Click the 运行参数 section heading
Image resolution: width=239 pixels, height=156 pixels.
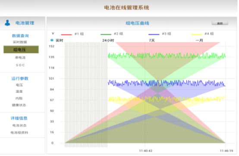click(x=20, y=79)
